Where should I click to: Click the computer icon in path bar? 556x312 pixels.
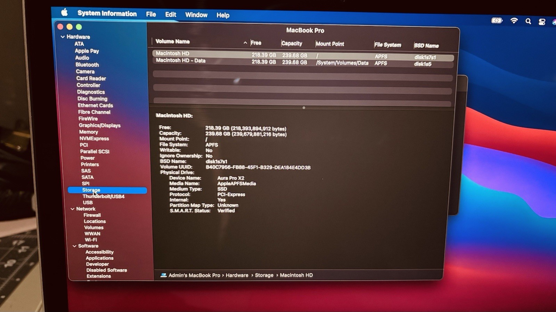(164, 275)
